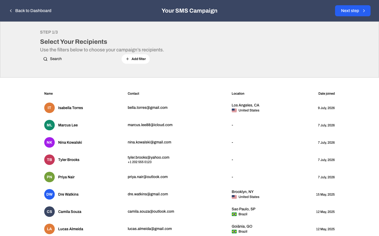The width and height of the screenshot is (379, 236).
Task: Click email camila.souza@outlook.com
Action: 151,211
